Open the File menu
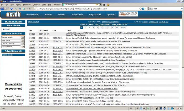The image size is (184, 111). 2,5
